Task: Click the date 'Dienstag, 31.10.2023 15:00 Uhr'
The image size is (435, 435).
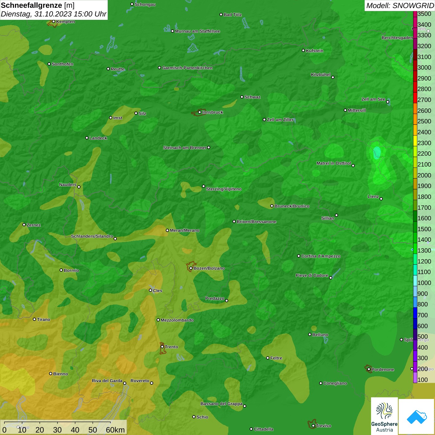Action: (53, 14)
